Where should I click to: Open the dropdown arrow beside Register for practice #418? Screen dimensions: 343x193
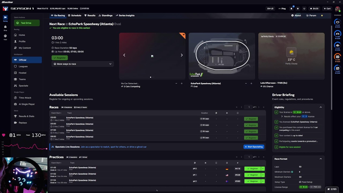pyautogui.click(x=263, y=169)
